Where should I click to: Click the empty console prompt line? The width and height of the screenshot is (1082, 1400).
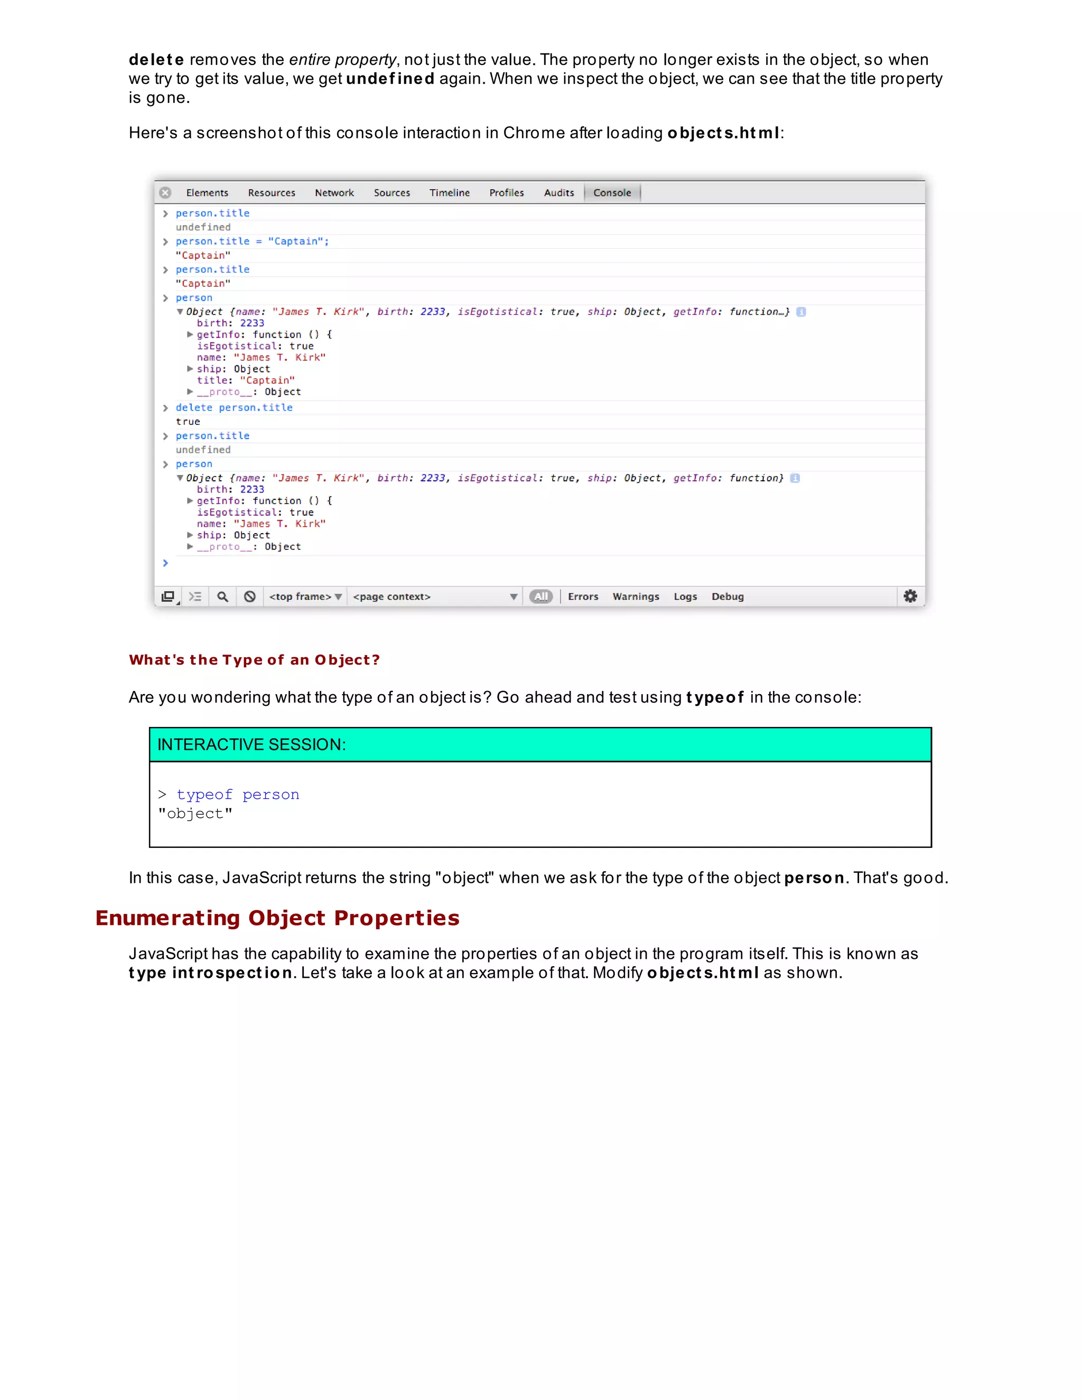(540, 564)
